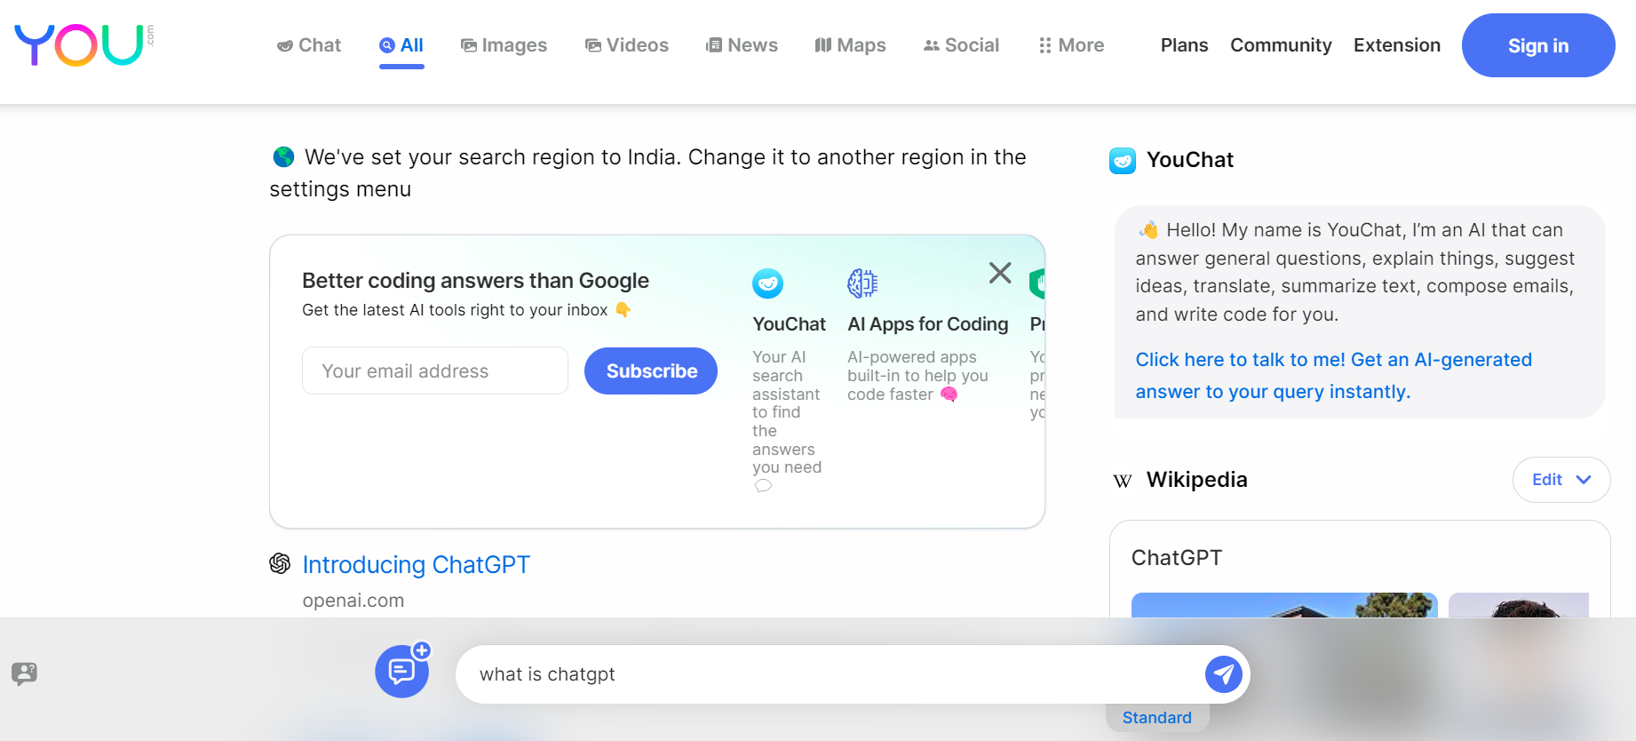
Task: Click the Sign in button
Action: point(1538,45)
